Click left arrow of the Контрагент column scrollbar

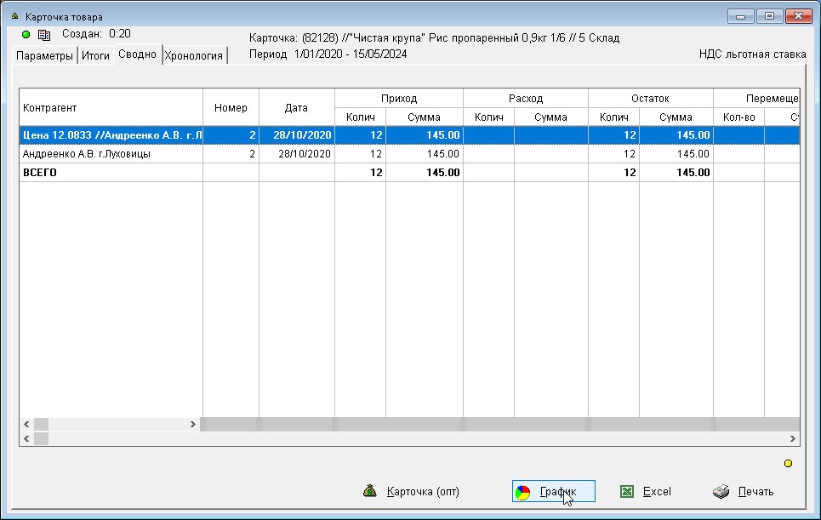[x=26, y=424]
